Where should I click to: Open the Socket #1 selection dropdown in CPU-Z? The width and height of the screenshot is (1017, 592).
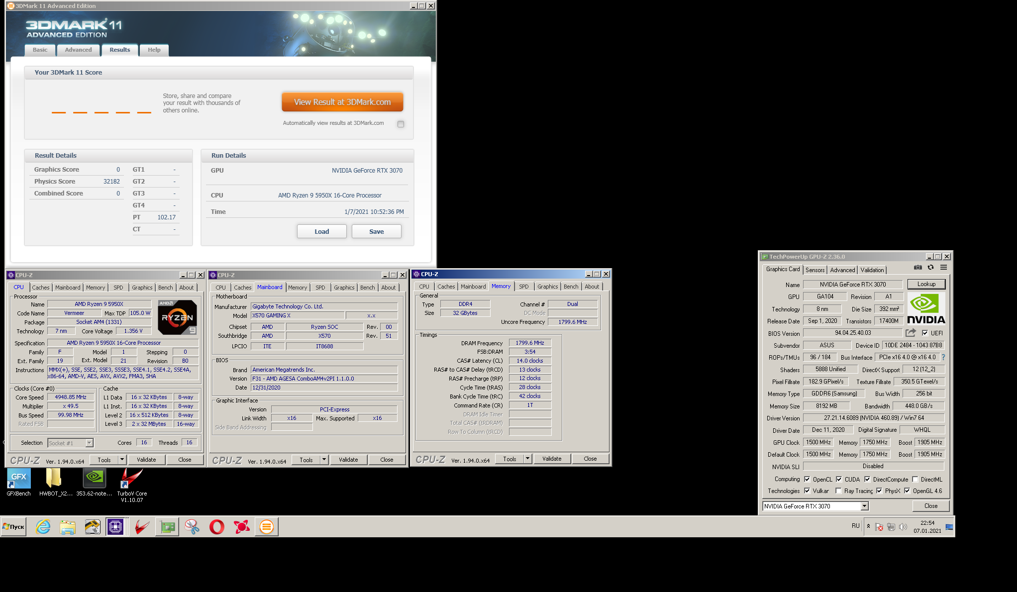[89, 443]
